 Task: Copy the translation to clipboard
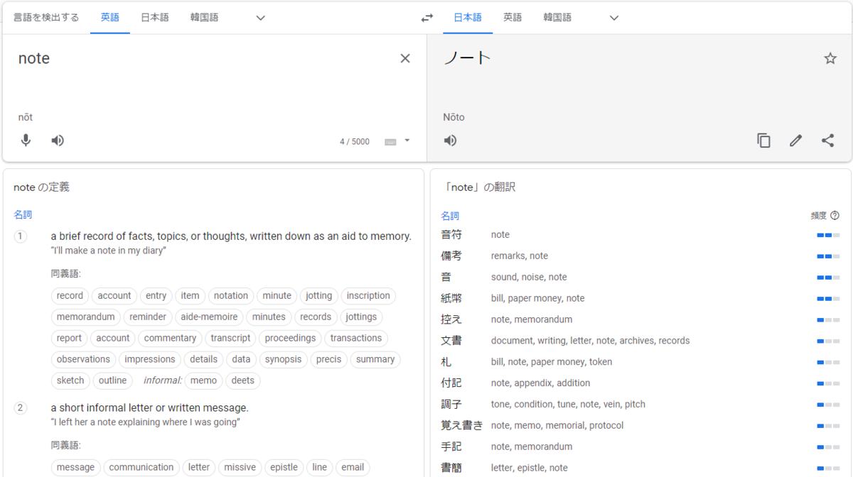tap(763, 141)
